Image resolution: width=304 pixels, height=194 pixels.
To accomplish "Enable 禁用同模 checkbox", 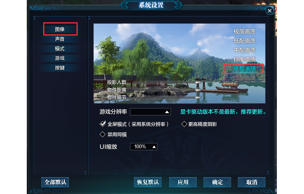I will tap(102, 134).
